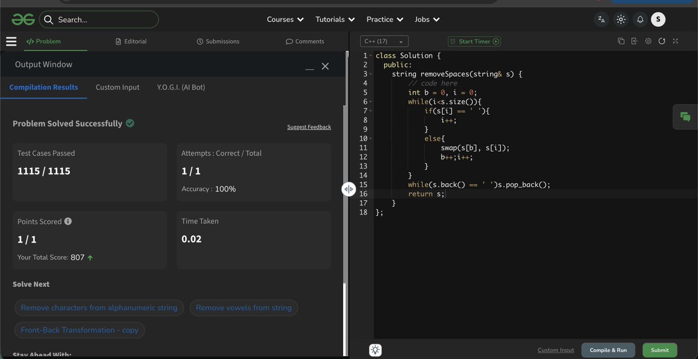The image size is (698, 359).
Task: Open Remove characters from alphanumeric string problem
Action: tap(99, 308)
